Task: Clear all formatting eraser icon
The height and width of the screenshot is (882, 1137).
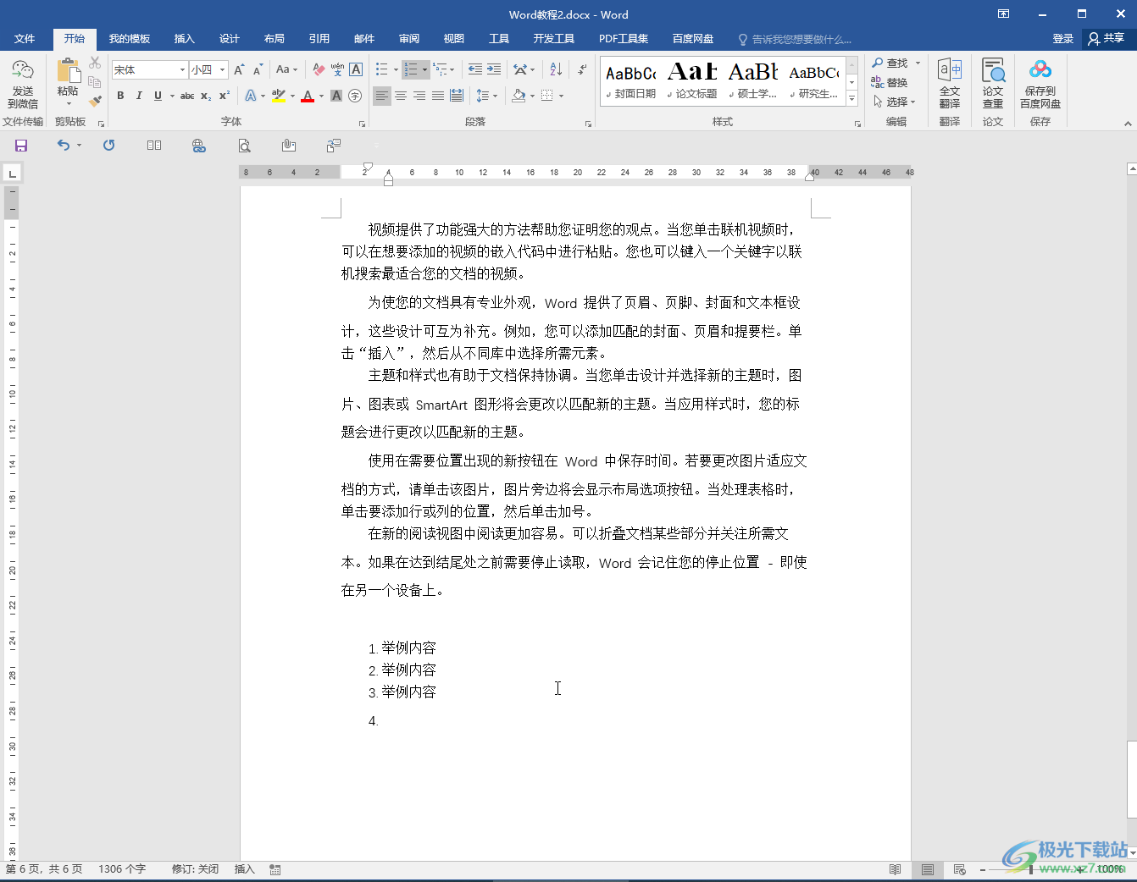Action: (x=319, y=69)
